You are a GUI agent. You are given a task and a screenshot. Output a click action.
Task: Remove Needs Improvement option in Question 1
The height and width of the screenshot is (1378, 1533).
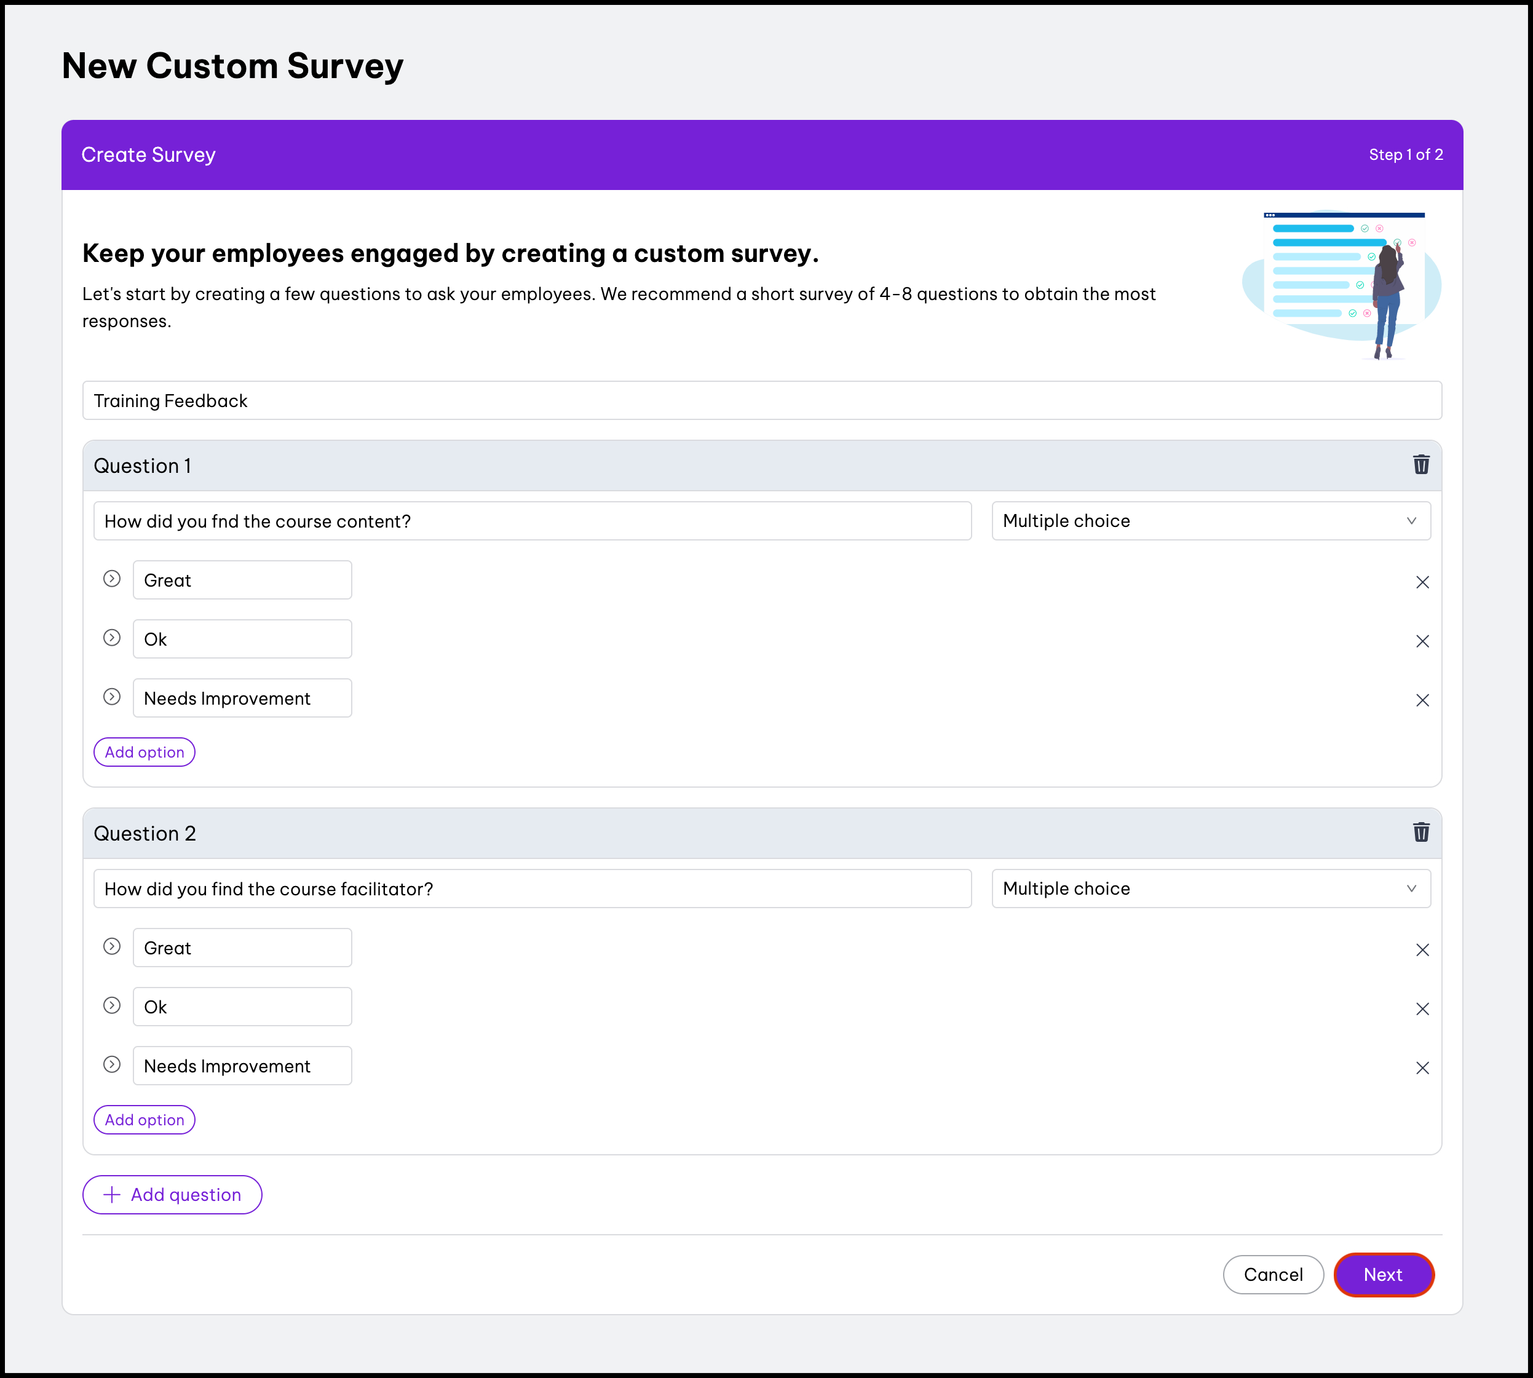pos(1422,700)
